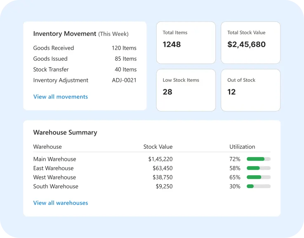
Task: Click the East Warehouse utilization bar
Action: [259, 168]
